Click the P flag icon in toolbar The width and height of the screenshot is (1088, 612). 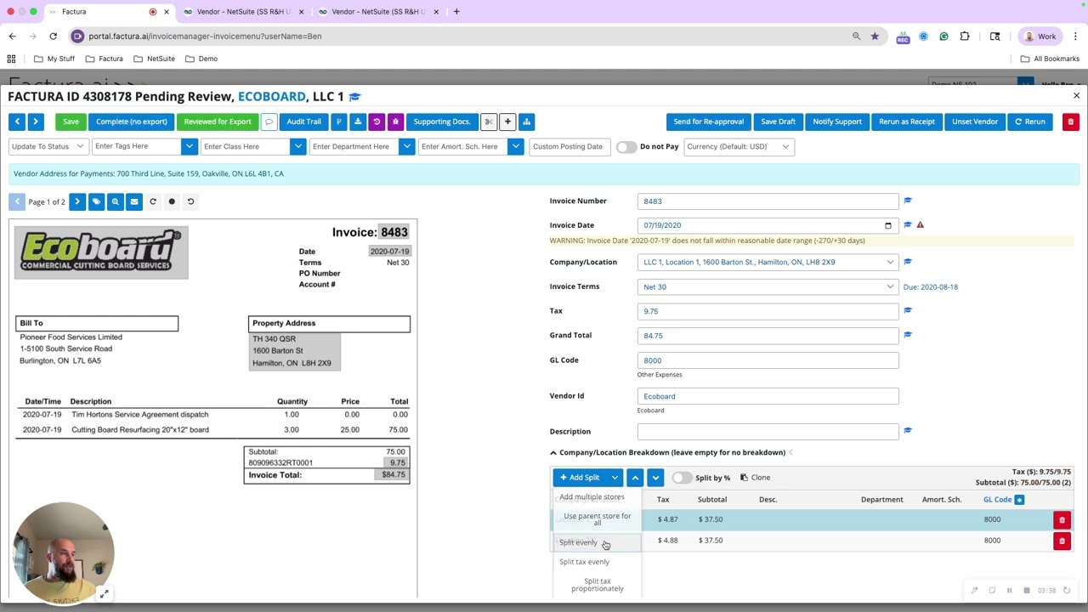click(339, 122)
